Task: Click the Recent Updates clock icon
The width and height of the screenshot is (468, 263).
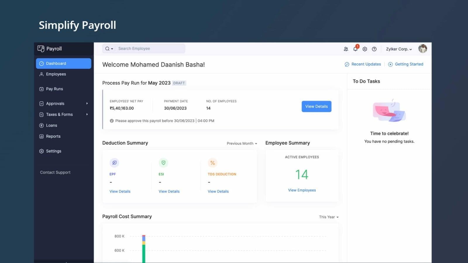Action: [x=347, y=64]
